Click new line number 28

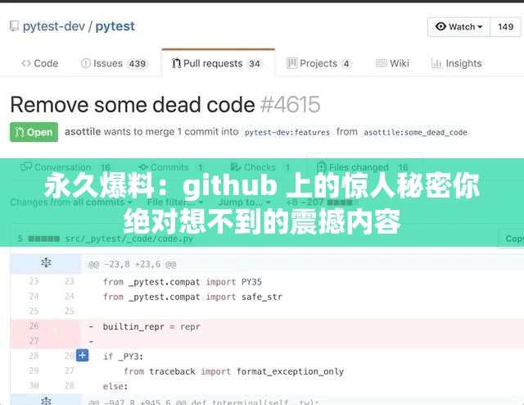pos(69,385)
